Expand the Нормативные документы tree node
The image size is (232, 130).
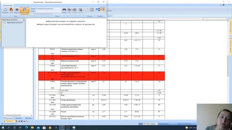pos(3,23)
